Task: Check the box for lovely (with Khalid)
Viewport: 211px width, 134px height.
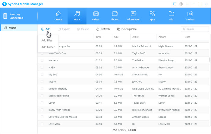Action: (42, 110)
